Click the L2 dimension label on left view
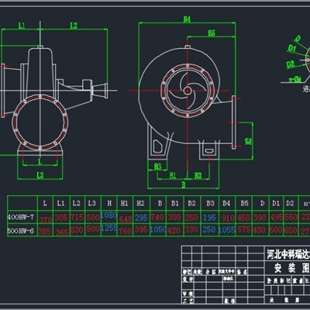 point(74,26)
